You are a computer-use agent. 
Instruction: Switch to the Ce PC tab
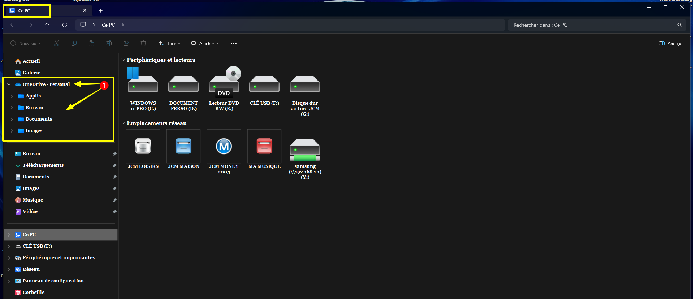(47, 10)
